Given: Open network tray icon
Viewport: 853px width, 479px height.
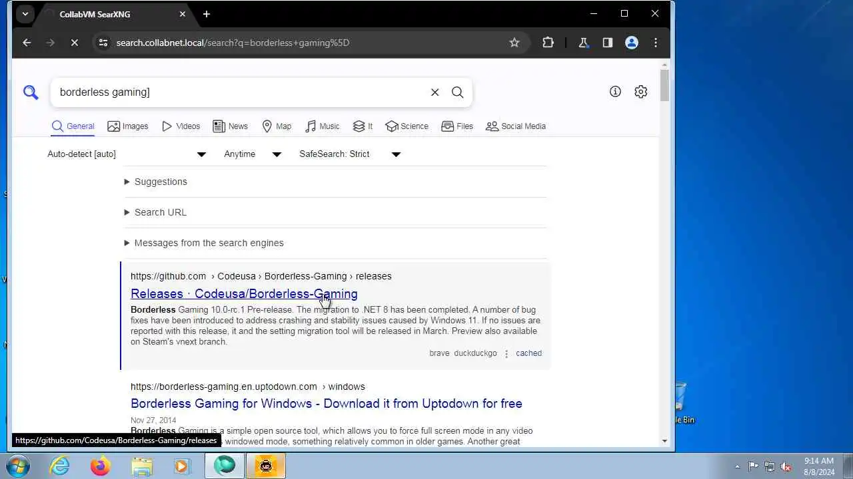Looking at the screenshot, I should point(770,466).
